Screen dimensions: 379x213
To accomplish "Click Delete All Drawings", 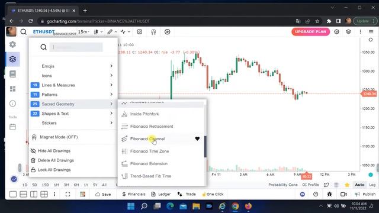I will [x=53, y=160].
